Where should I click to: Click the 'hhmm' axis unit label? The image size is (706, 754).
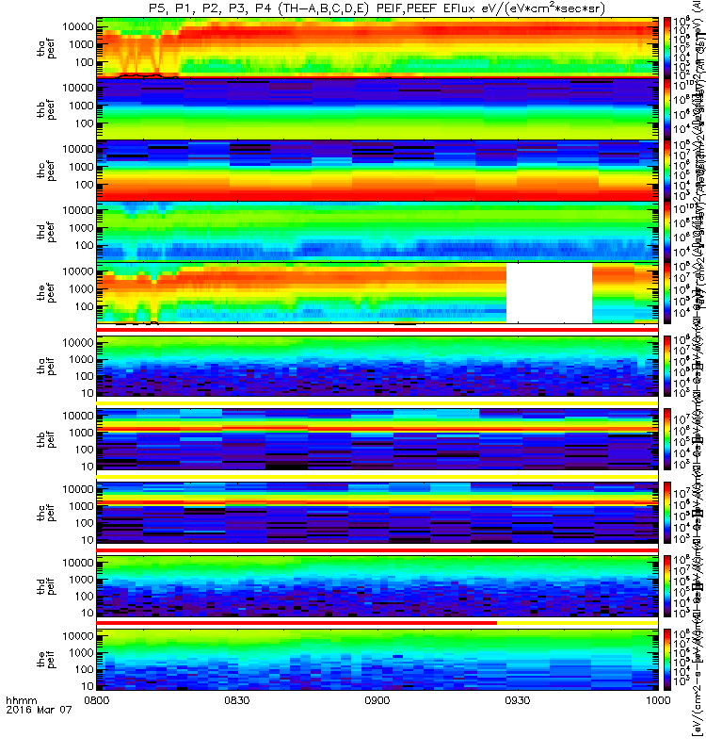[21, 700]
